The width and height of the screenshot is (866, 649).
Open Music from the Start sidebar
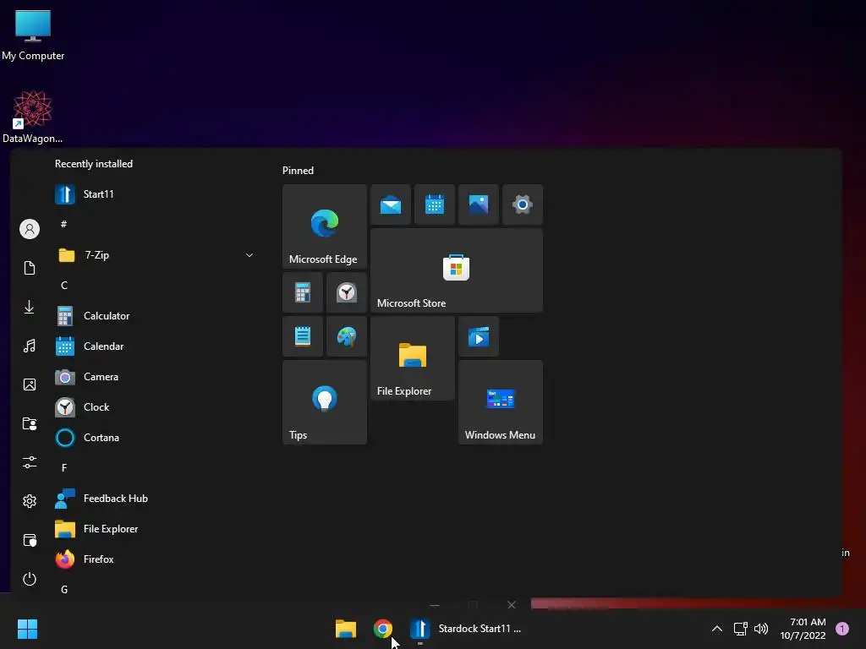pos(30,346)
